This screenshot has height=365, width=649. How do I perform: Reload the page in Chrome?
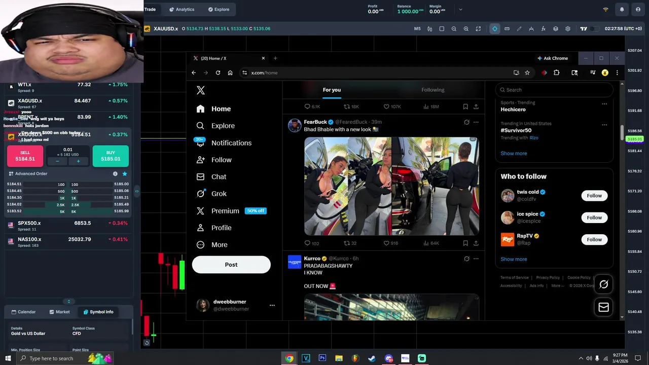218,72
